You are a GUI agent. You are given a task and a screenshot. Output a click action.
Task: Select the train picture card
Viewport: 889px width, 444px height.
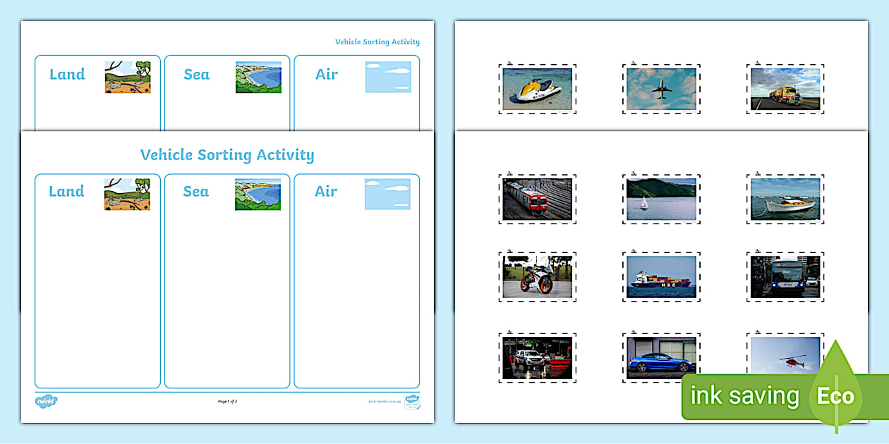[538, 198]
